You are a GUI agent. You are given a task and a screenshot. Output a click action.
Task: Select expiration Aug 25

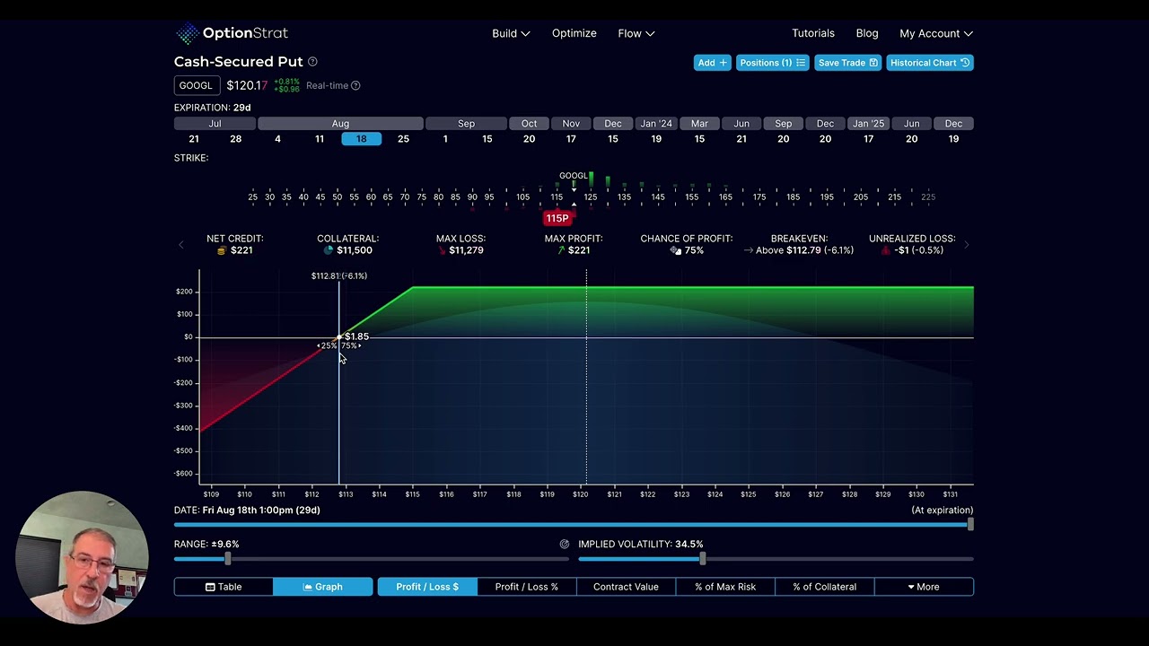pos(403,139)
